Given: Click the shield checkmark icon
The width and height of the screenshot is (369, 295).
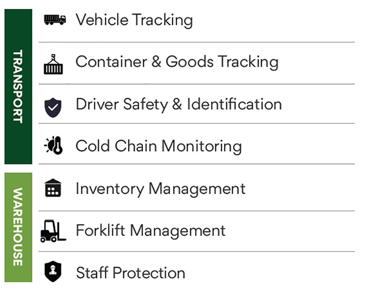Looking at the screenshot, I should tap(53, 108).
